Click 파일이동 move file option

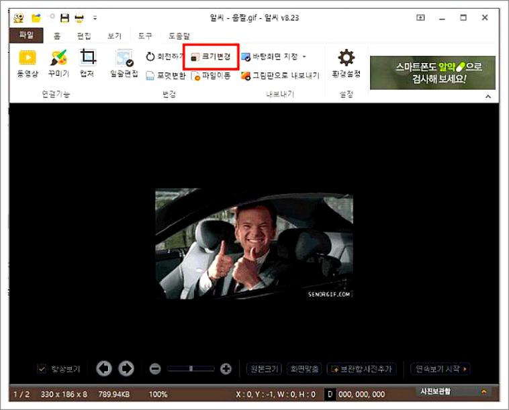point(211,76)
